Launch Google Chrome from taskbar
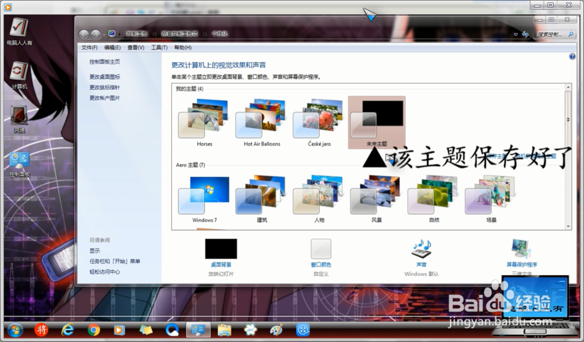 93,330
